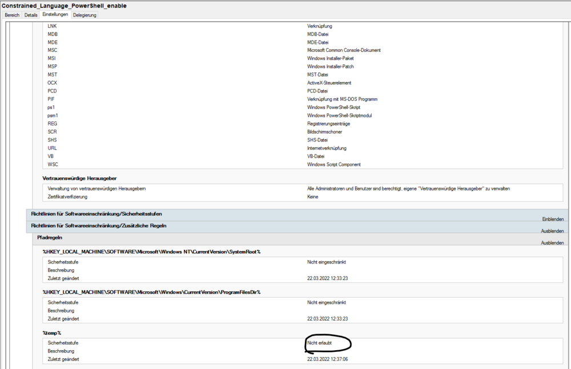The width and height of the screenshot is (571, 369).
Task: Click the Zertifikatverifizierung setting row
Action: (67, 196)
